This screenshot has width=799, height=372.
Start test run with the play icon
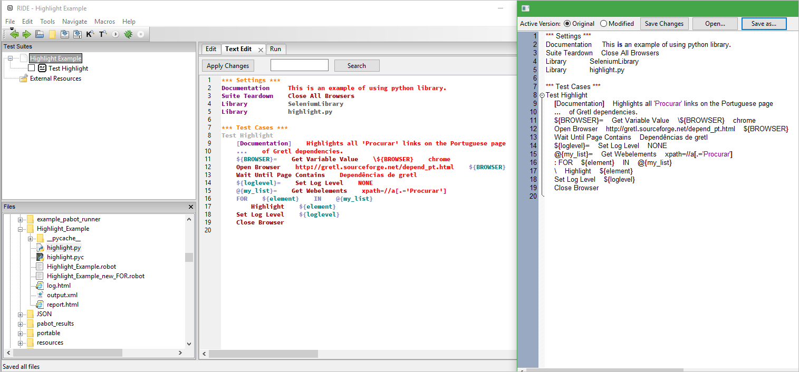(115, 35)
